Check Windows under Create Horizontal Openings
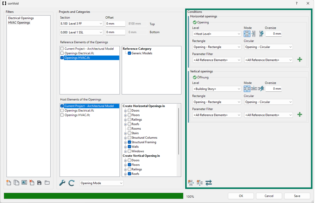The width and height of the screenshot is (317, 203). click(129, 151)
